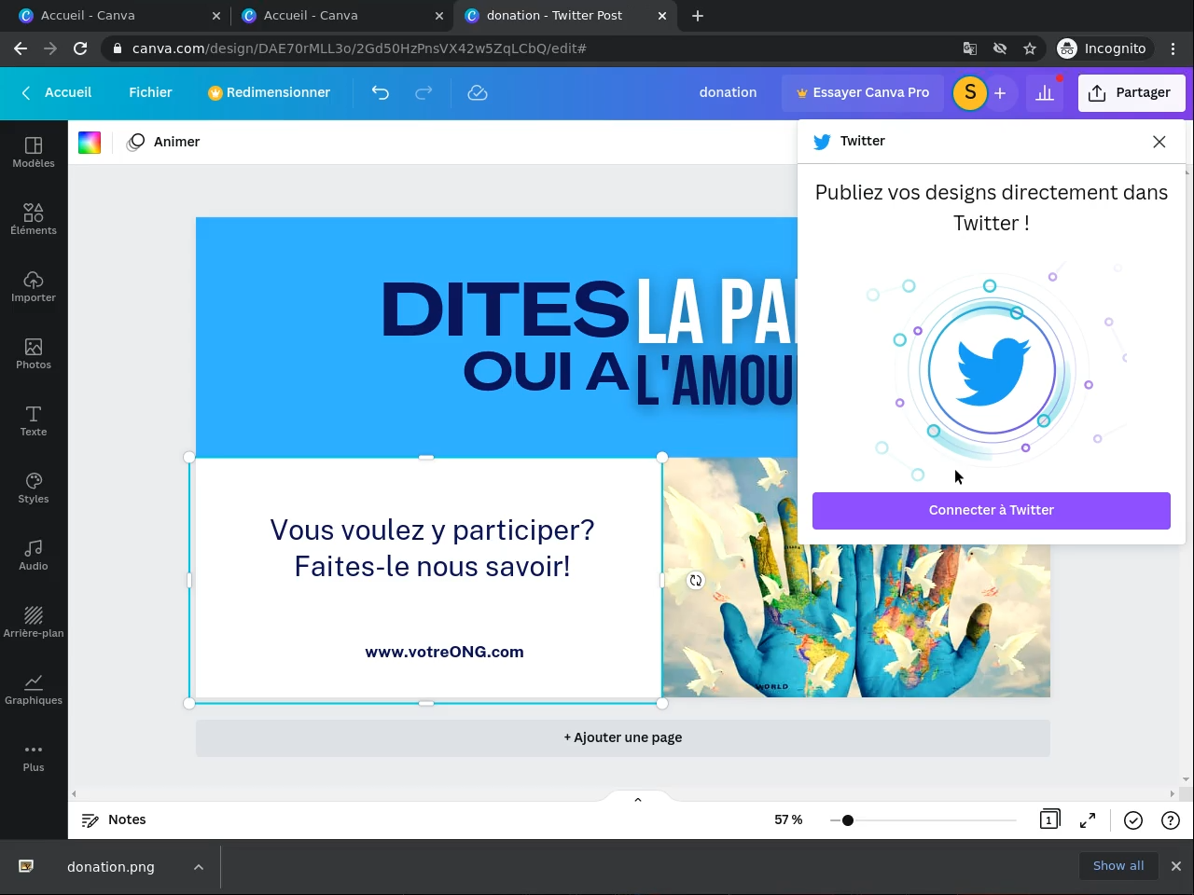Open the Importer upload panel
Viewport: 1194px width, 895px height.
point(34,286)
